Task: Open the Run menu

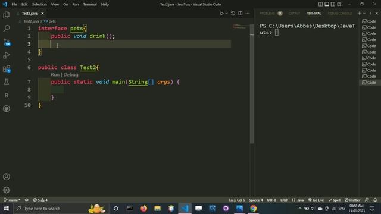Action: (76, 4)
